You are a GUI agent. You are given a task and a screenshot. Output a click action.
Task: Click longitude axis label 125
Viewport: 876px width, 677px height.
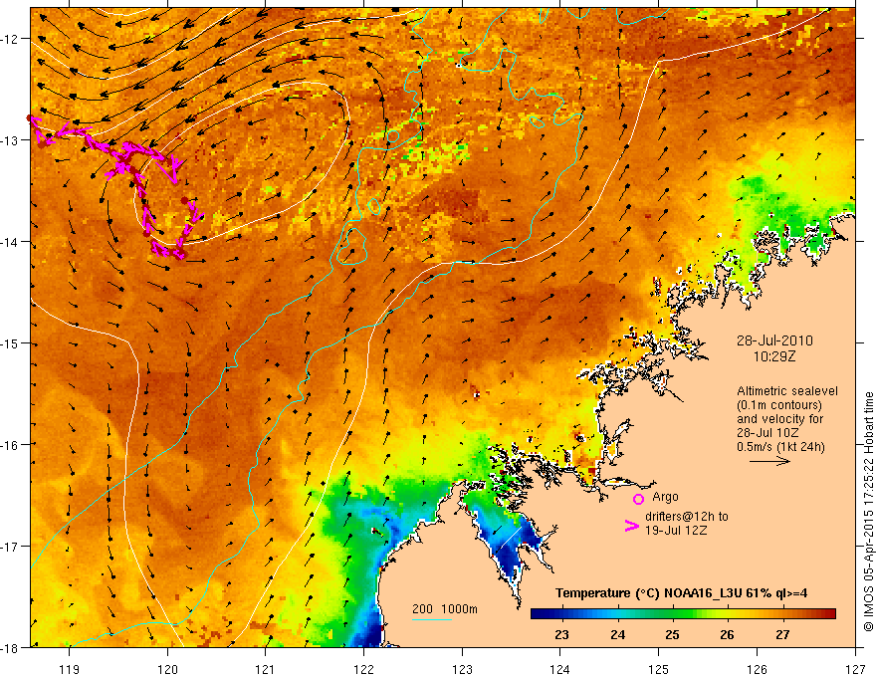point(659,669)
